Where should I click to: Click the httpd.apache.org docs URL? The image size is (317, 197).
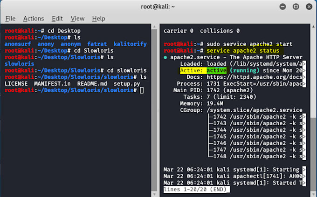point(255,77)
